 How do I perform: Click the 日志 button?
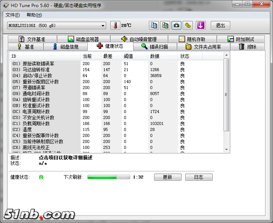point(199,177)
